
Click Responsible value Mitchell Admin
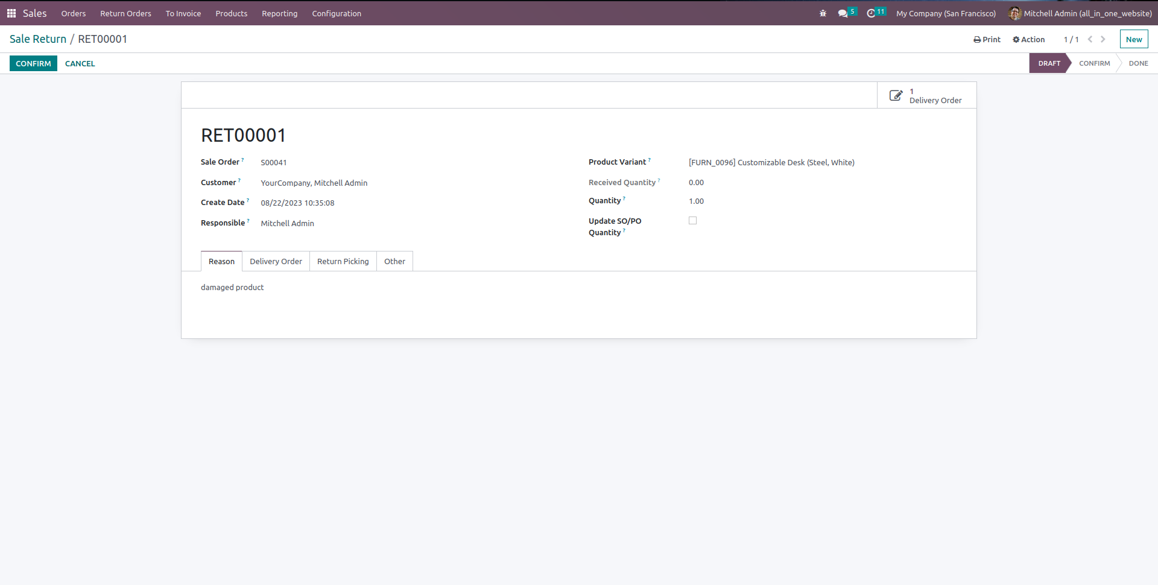coord(287,224)
